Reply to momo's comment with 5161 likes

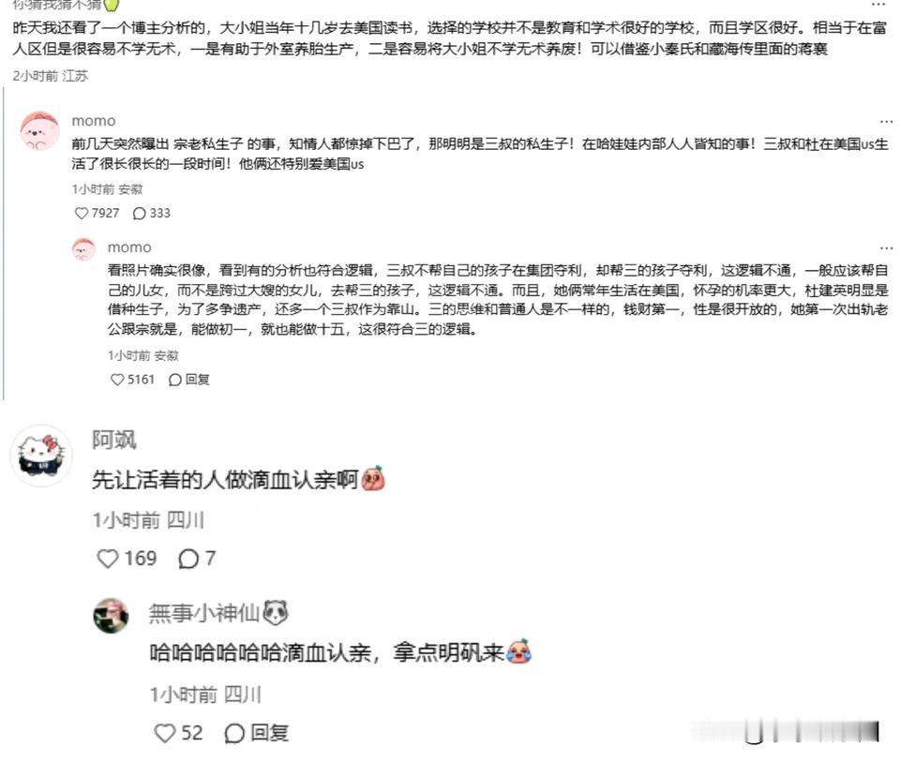(x=188, y=380)
